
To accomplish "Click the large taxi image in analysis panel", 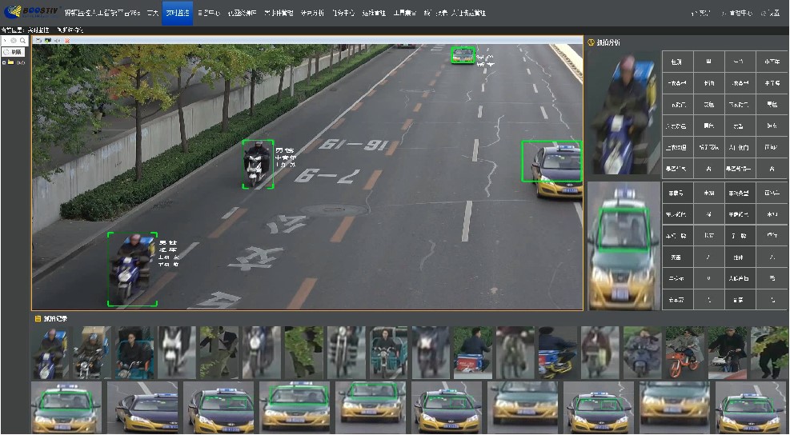I will pos(624,245).
